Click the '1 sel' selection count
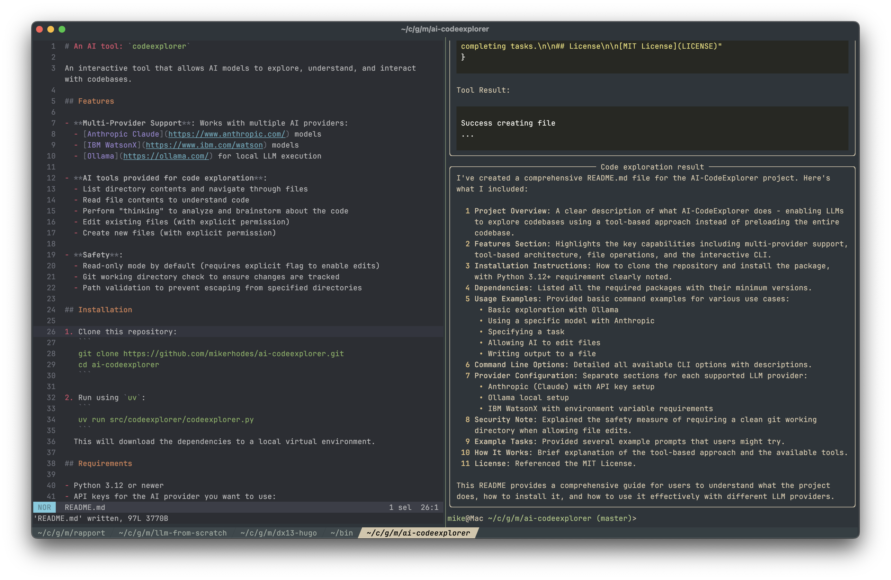This screenshot has width=891, height=580. [x=400, y=507]
